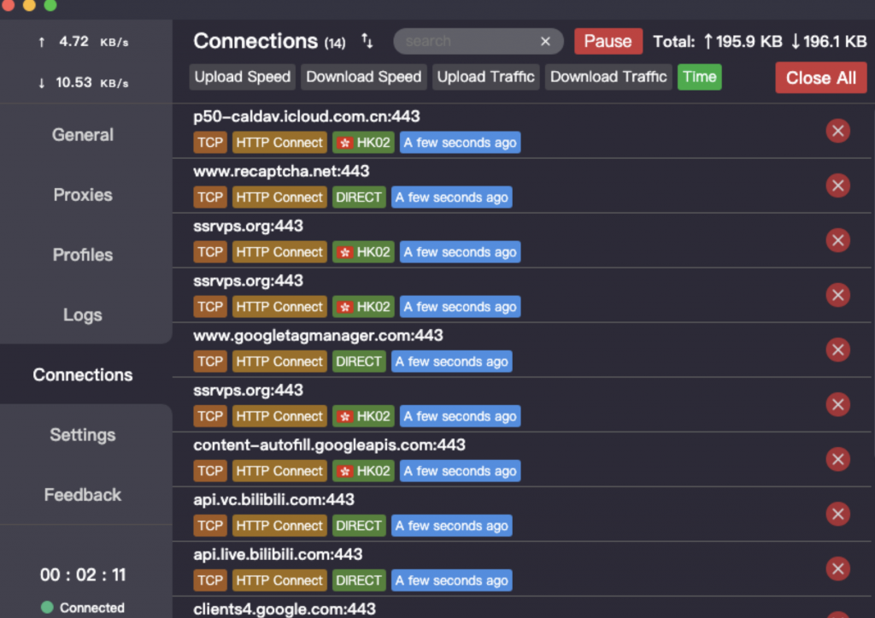This screenshot has height=618, width=875.
Task: Sort connections by Download Speed
Action: pos(364,76)
